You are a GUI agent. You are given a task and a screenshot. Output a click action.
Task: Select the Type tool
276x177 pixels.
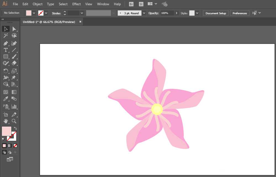(6, 50)
